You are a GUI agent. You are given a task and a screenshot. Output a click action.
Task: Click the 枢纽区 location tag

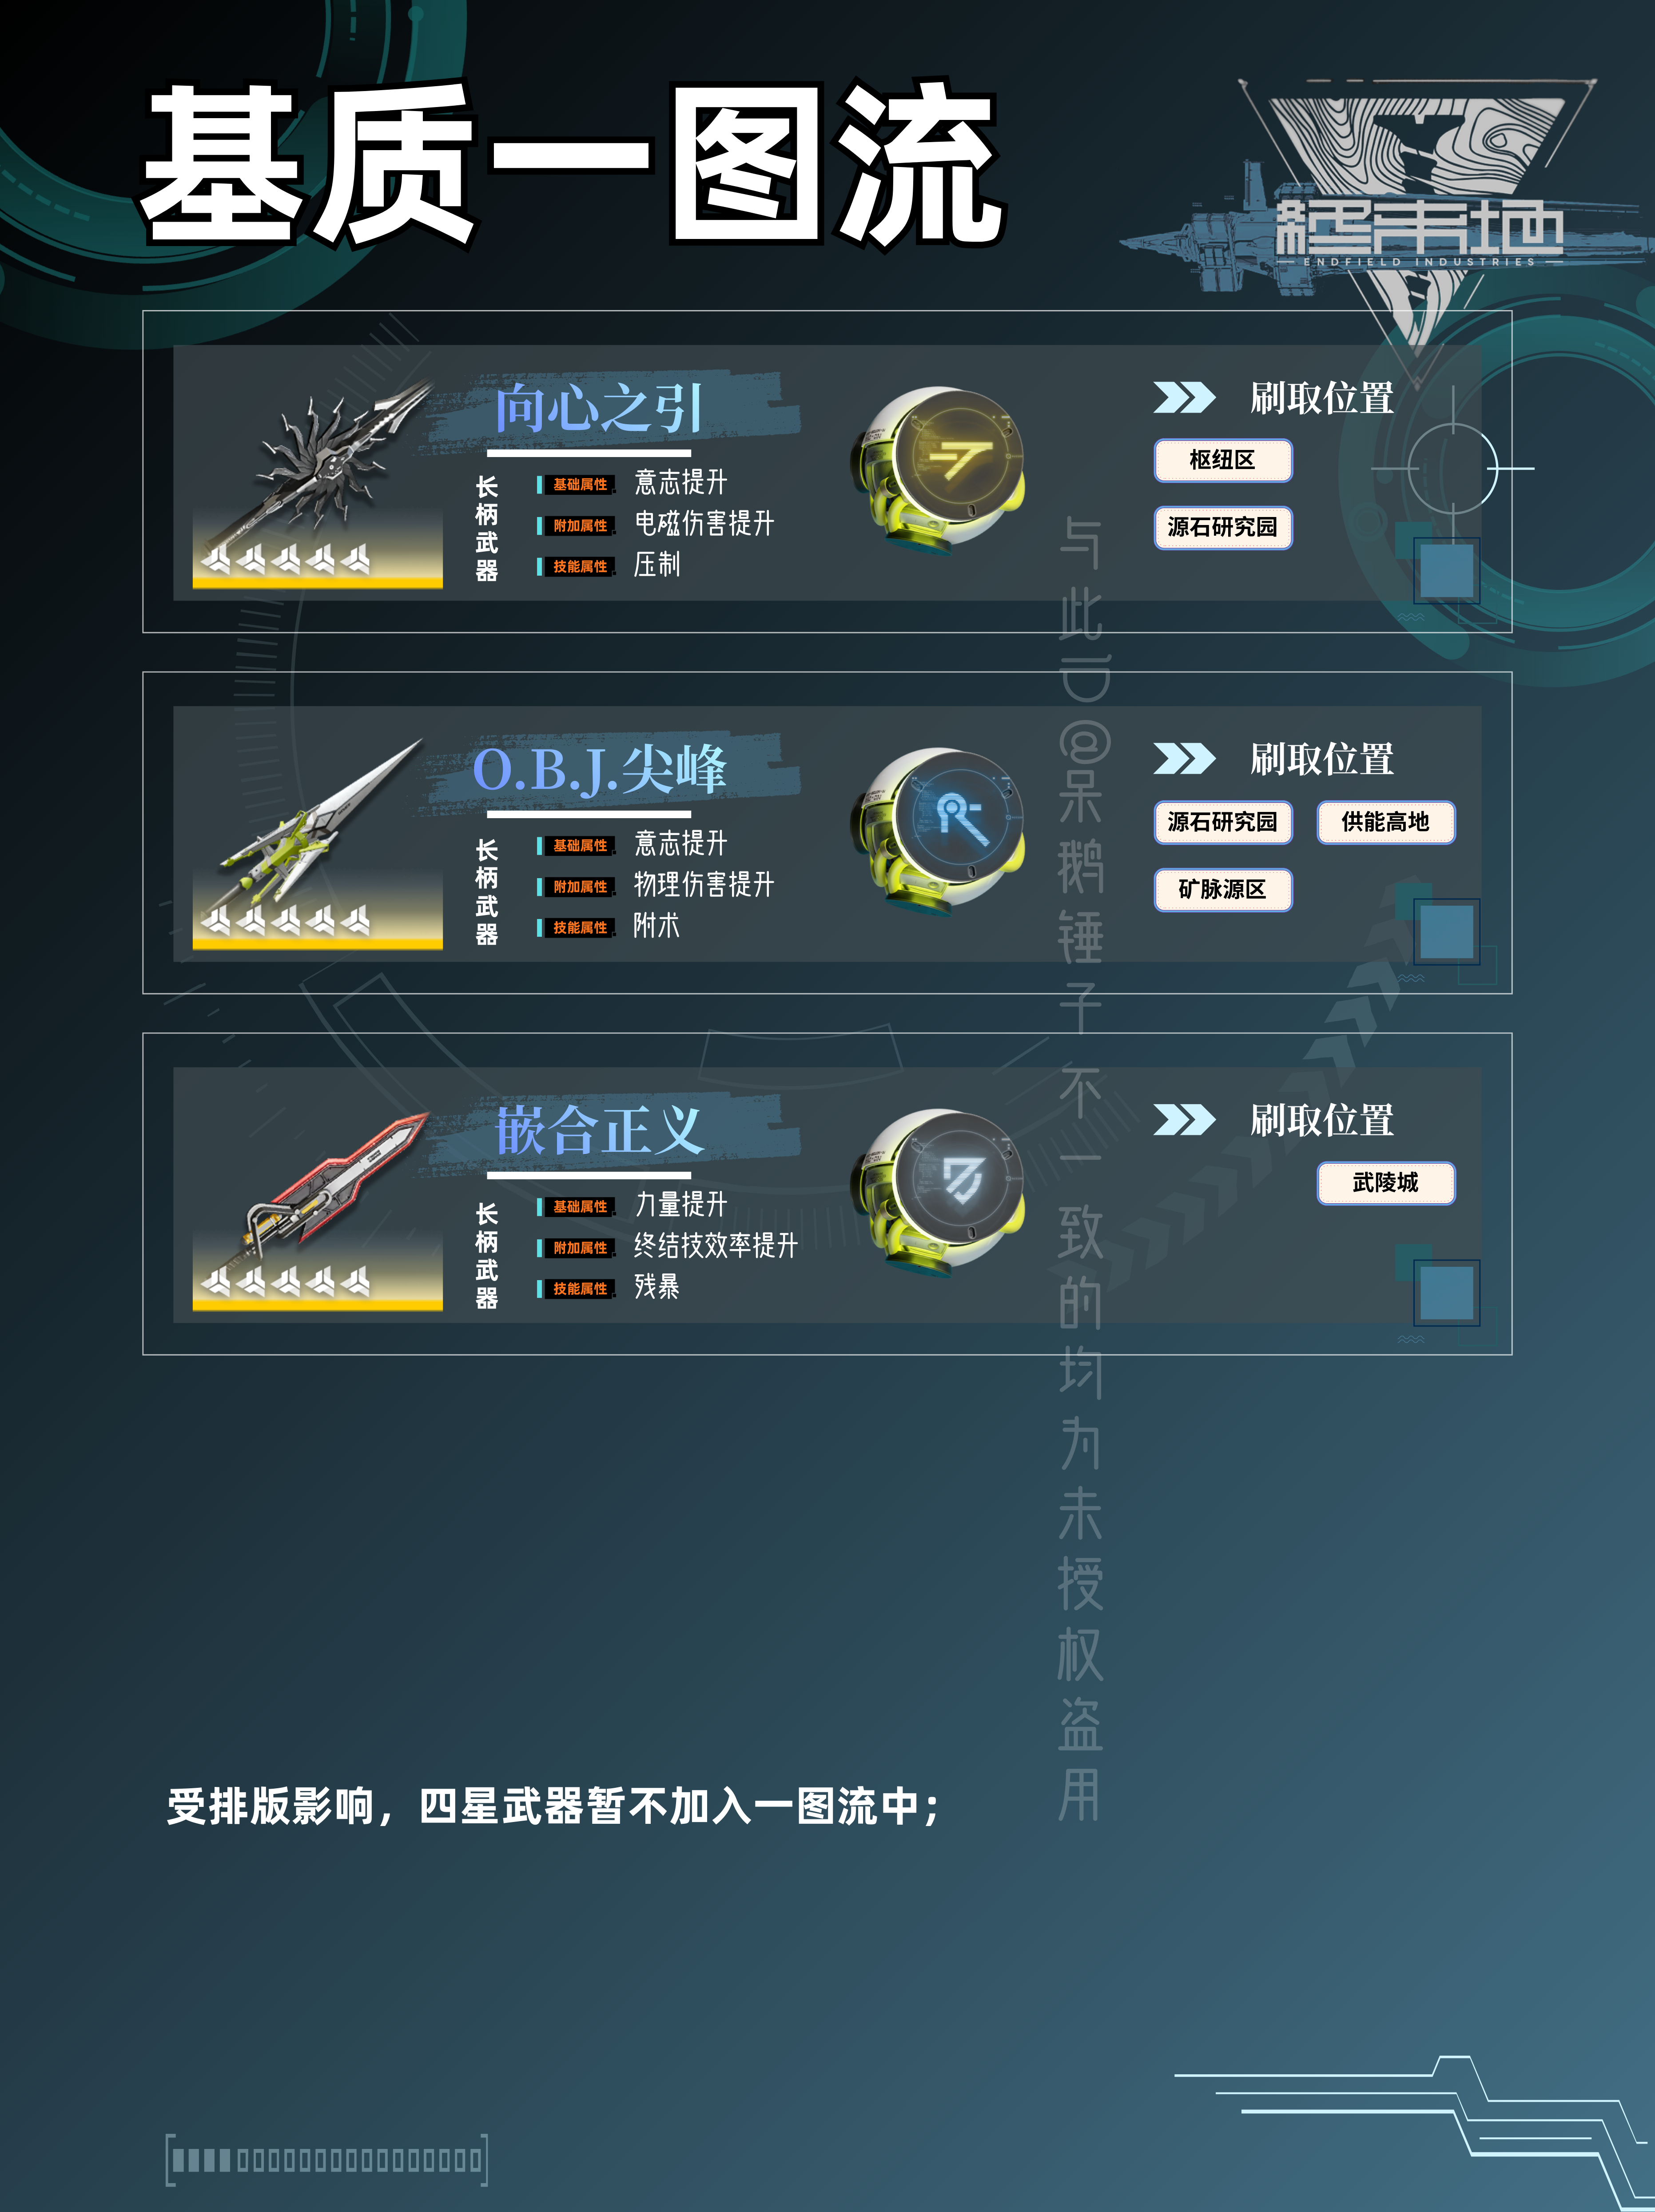click(1223, 460)
